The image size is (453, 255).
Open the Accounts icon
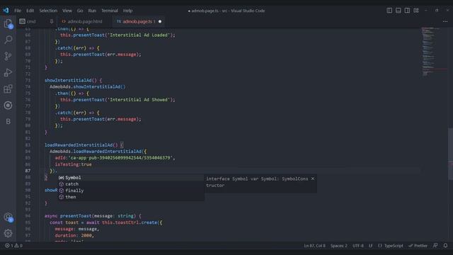(8, 217)
